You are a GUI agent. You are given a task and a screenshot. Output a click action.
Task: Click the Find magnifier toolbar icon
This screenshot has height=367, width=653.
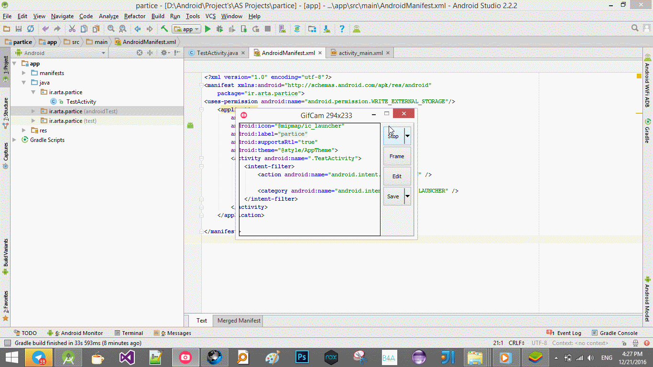111,29
